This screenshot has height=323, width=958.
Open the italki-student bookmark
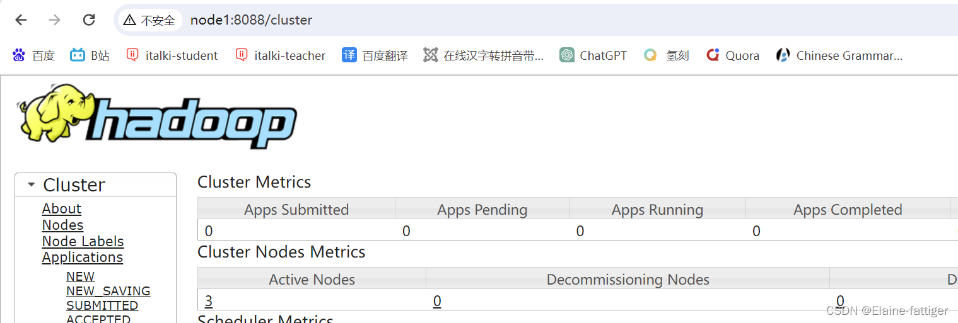point(172,55)
